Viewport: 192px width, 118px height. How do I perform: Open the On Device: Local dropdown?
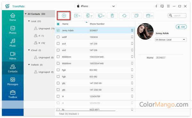tap(171, 40)
